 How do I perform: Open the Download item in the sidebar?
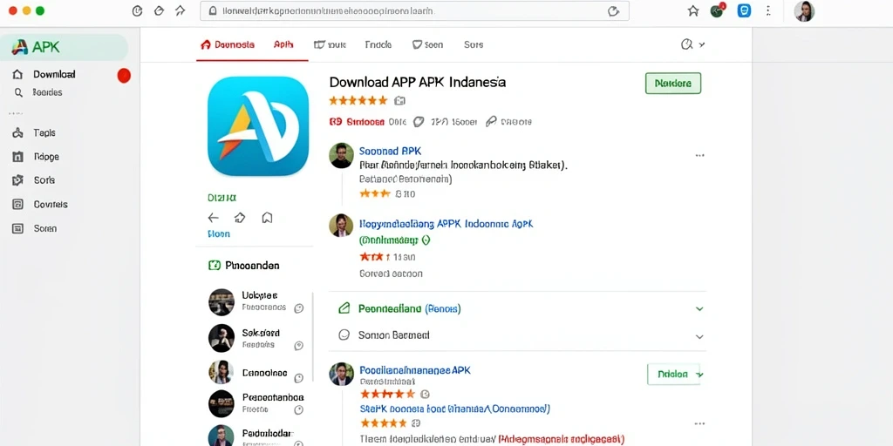click(54, 75)
